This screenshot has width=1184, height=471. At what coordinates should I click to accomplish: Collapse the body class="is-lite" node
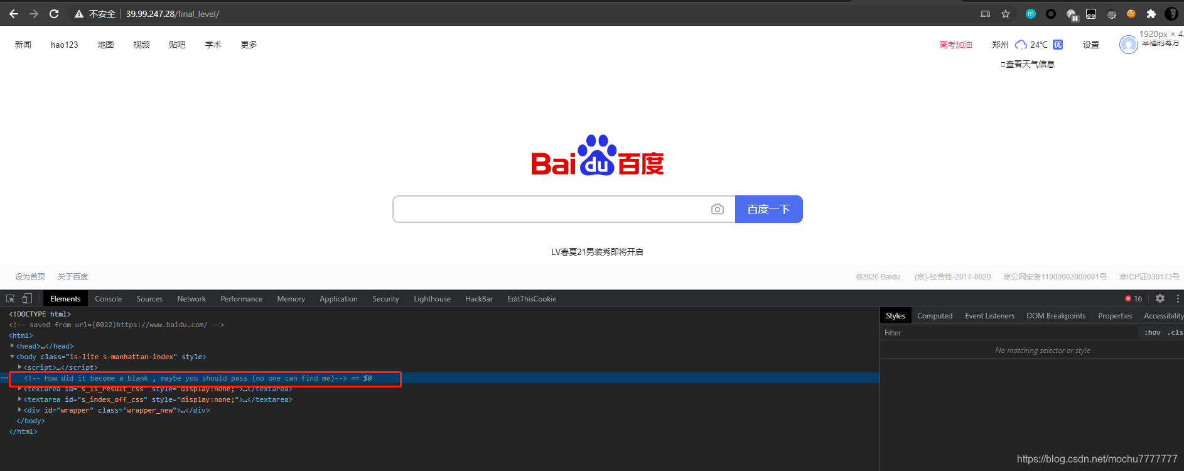[12, 357]
